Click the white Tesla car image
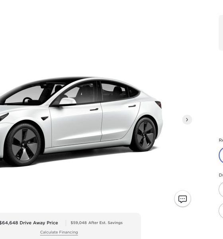The image size is (223, 239). 81,121
